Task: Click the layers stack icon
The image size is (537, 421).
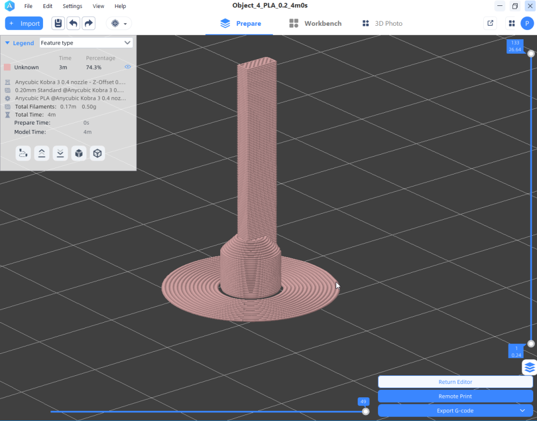Action: (529, 367)
